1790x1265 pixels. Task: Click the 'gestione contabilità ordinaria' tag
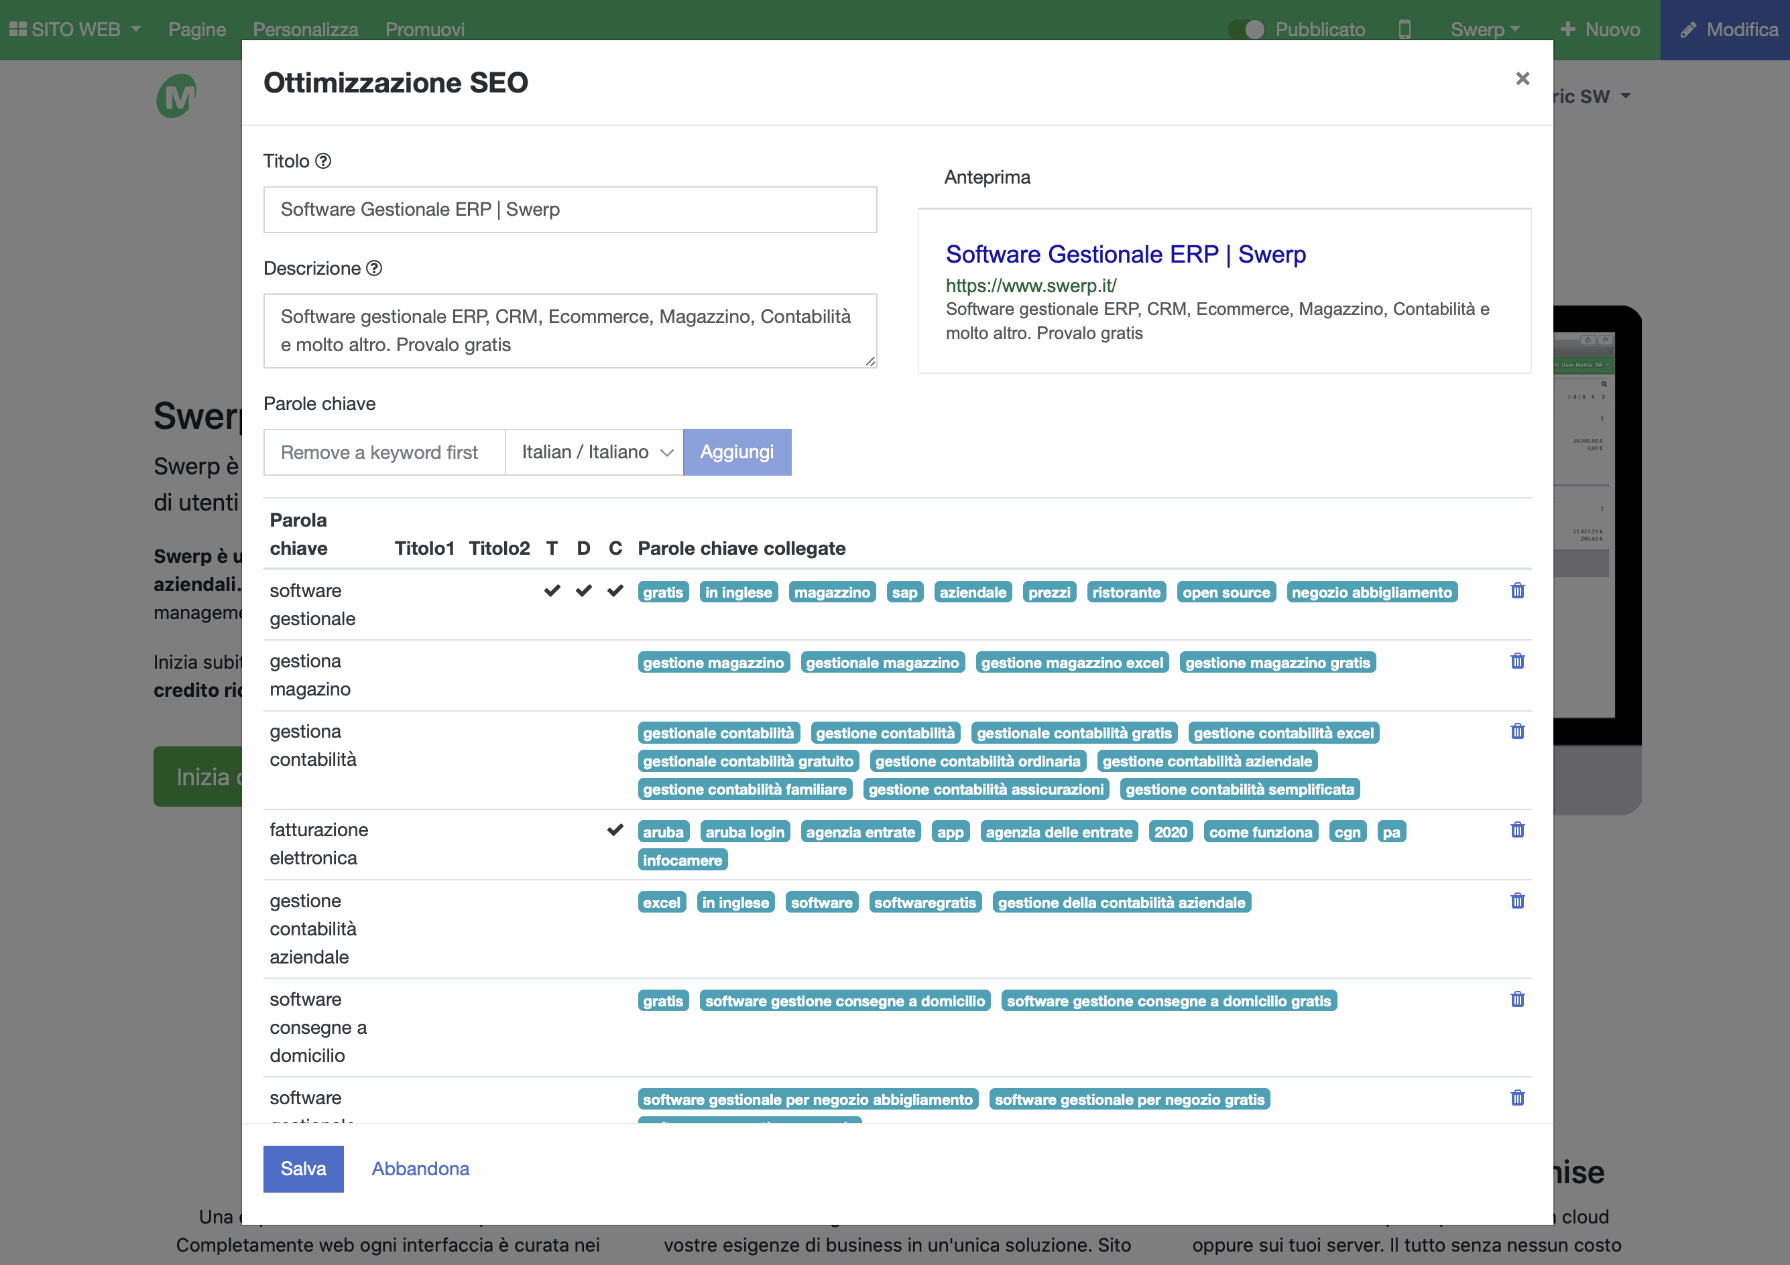click(x=977, y=761)
